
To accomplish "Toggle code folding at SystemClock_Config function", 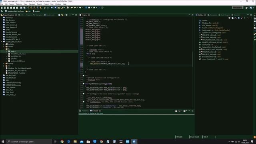I will tap(84, 84).
